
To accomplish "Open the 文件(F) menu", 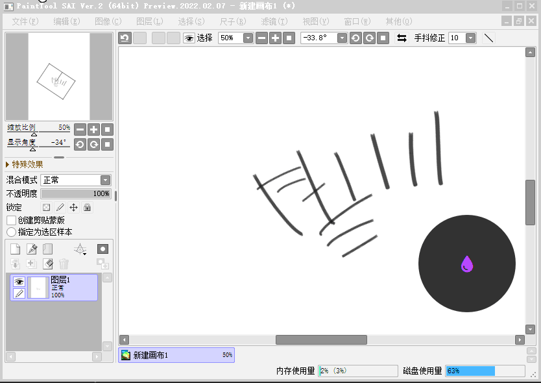I will click(25, 21).
